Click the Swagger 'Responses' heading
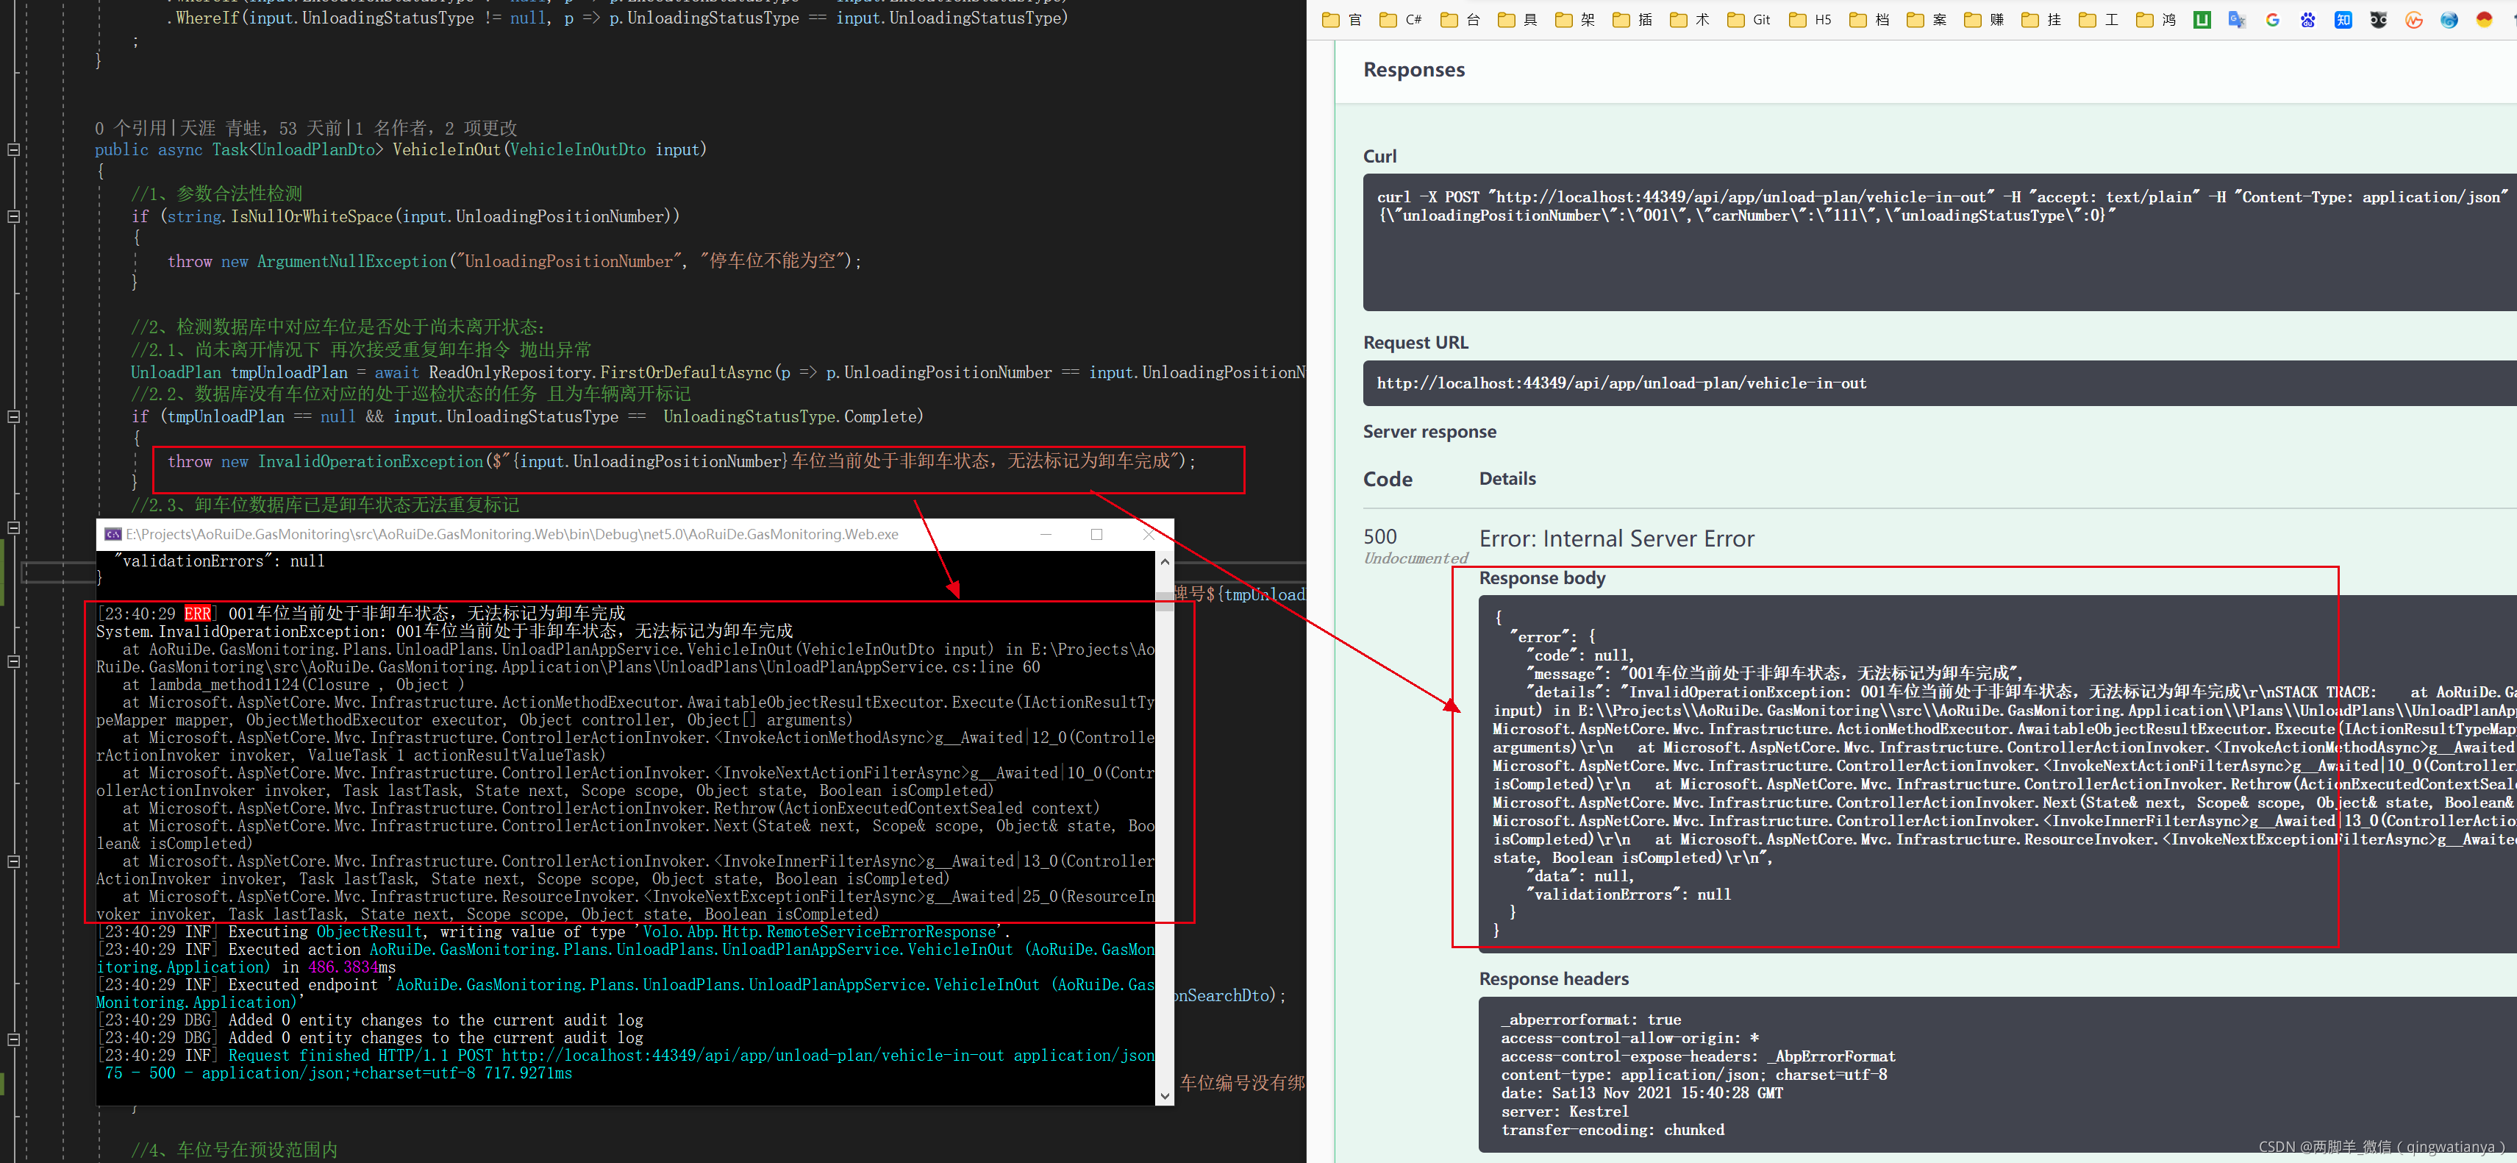The height and width of the screenshot is (1163, 2517). 1414,69
